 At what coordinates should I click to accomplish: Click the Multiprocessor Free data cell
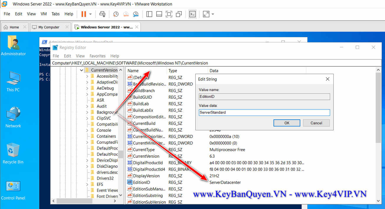point(227,149)
